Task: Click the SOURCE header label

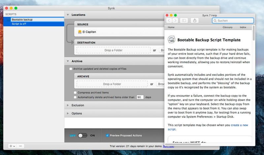Action: click(83, 24)
